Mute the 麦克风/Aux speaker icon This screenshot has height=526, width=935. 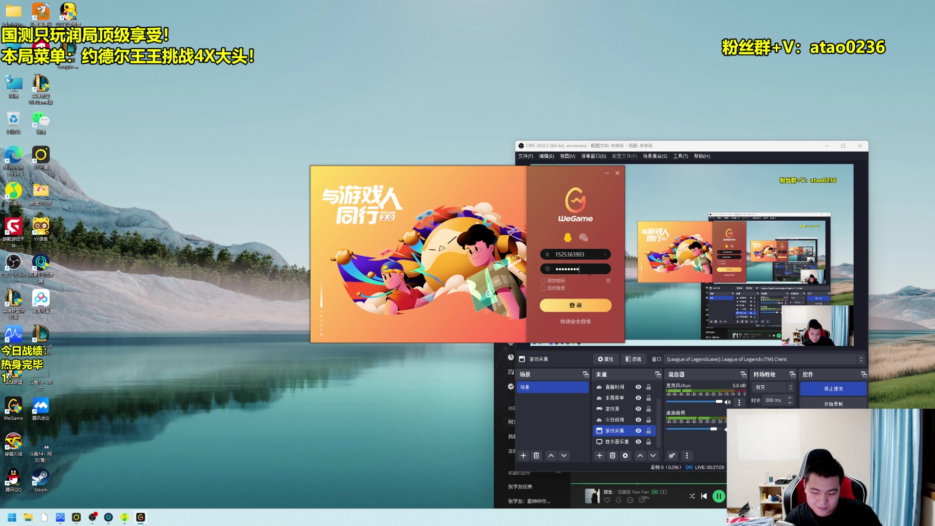point(728,402)
